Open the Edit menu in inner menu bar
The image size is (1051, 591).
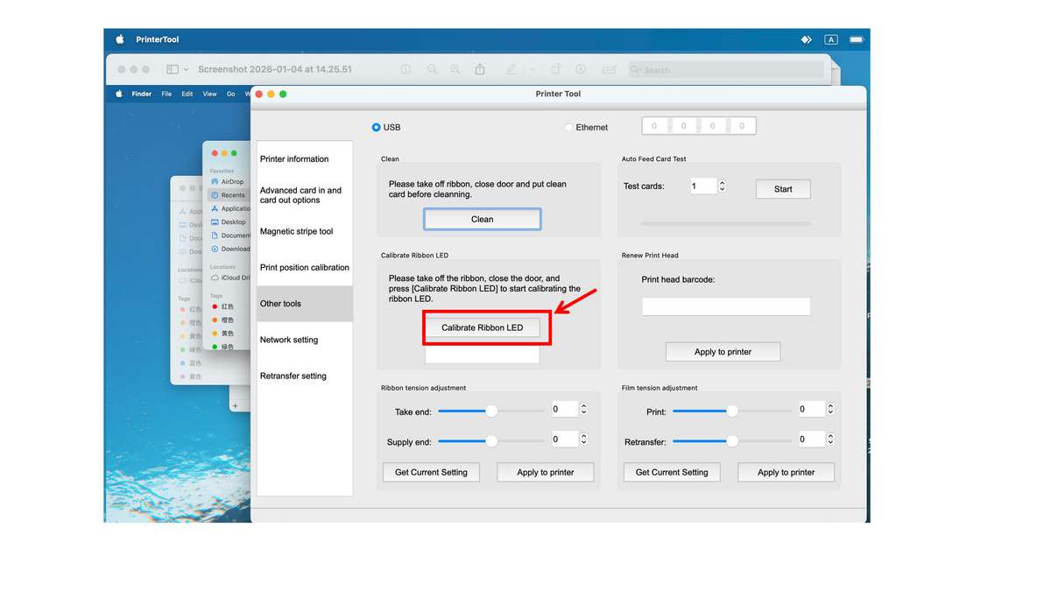tap(187, 94)
